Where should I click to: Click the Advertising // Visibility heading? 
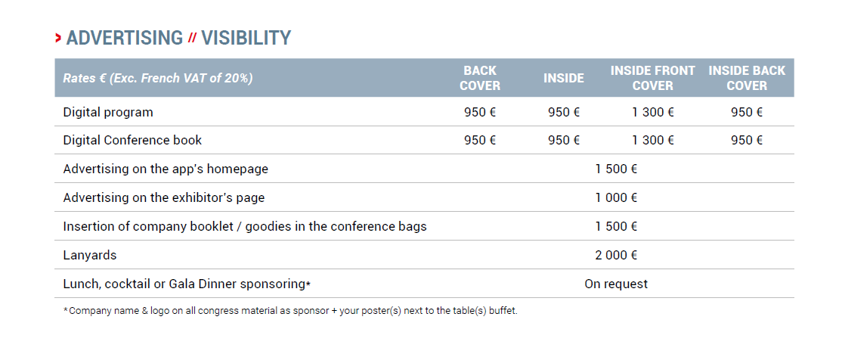coord(178,38)
